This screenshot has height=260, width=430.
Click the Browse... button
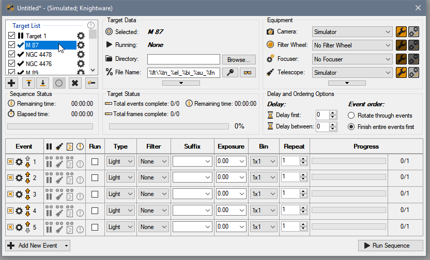coord(239,60)
